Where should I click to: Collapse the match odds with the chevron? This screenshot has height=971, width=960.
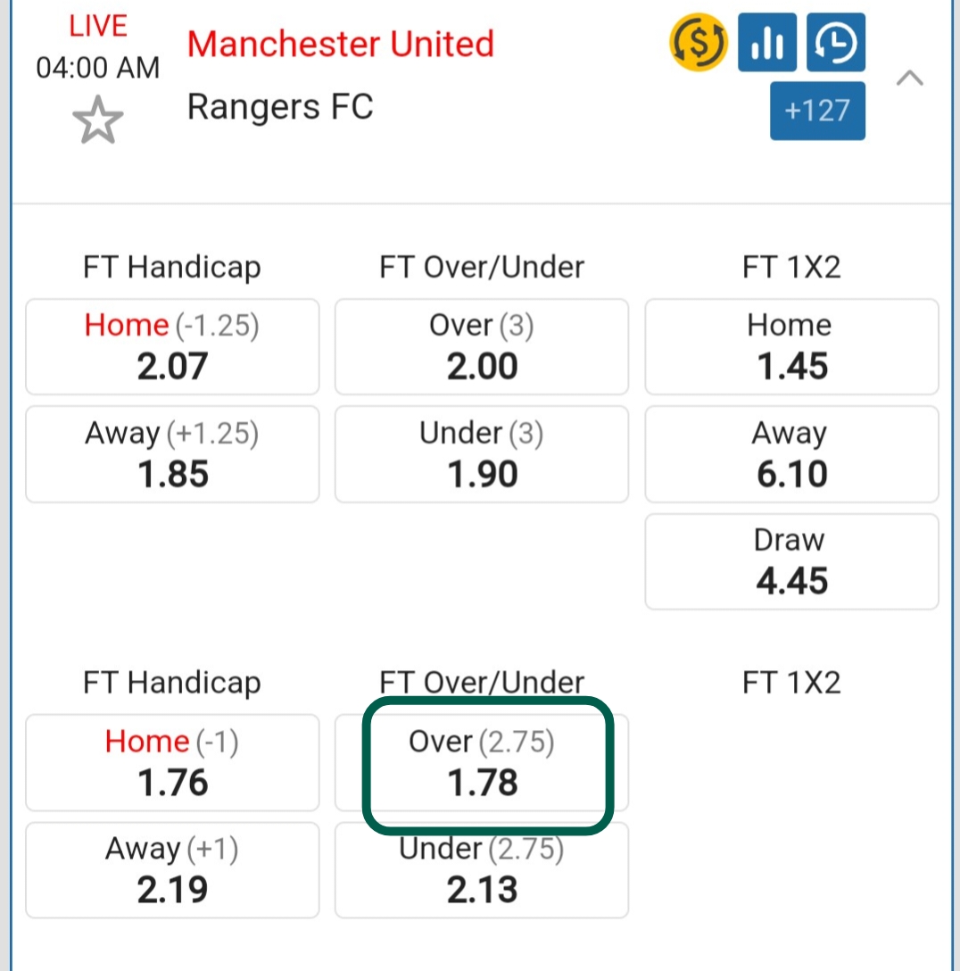(909, 79)
